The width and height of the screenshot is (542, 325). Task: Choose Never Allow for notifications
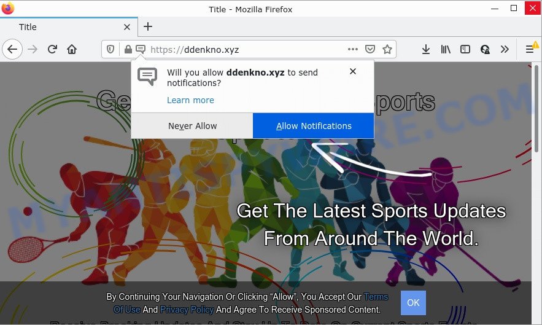192,126
